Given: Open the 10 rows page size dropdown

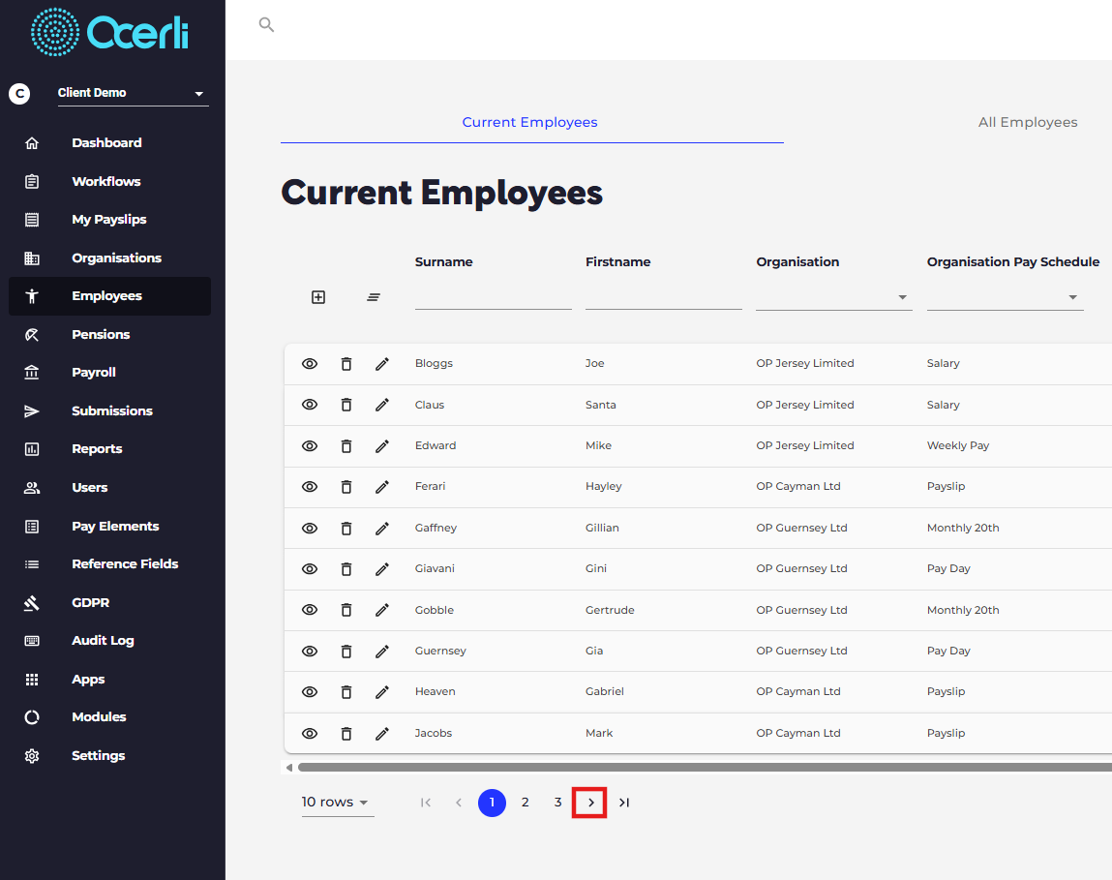Looking at the screenshot, I should click(337, 802).
